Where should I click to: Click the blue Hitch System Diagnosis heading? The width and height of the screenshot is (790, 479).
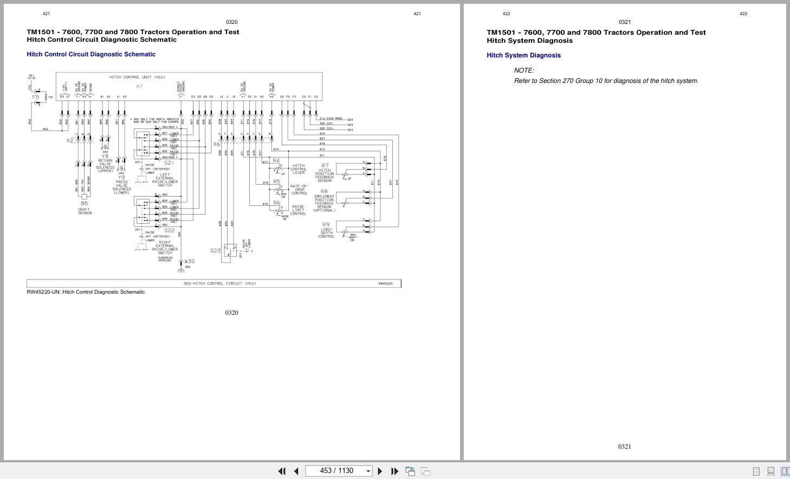(x=523, y=55)
